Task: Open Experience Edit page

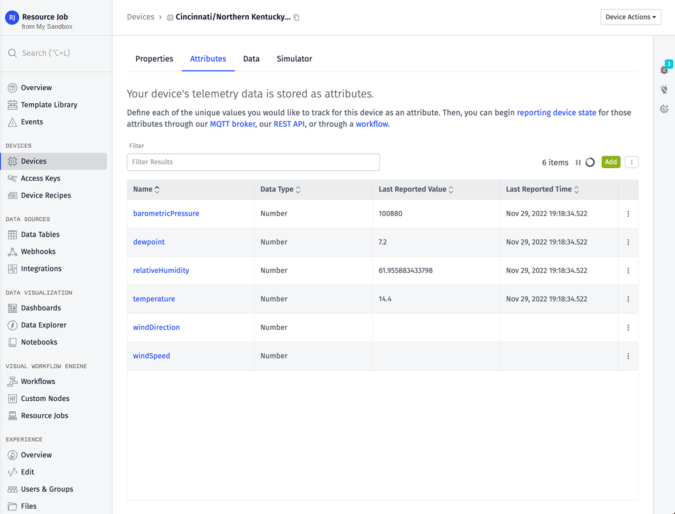Action: 27,472
